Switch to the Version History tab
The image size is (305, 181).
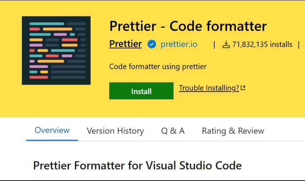115,131
